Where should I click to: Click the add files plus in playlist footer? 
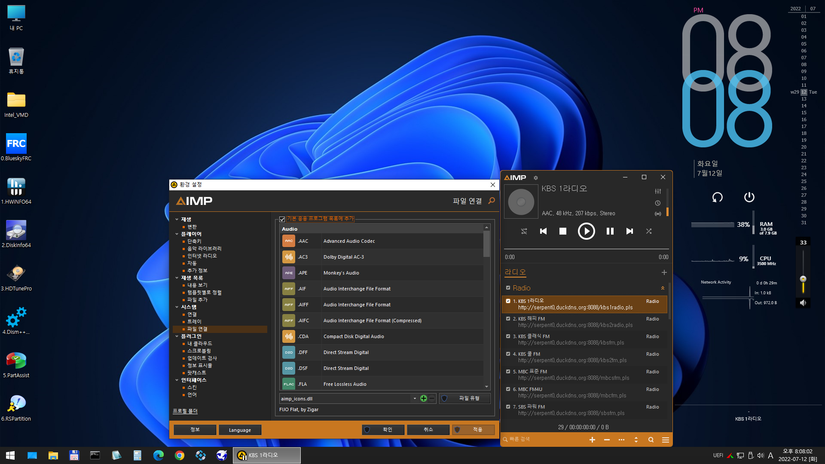[592, 440]
